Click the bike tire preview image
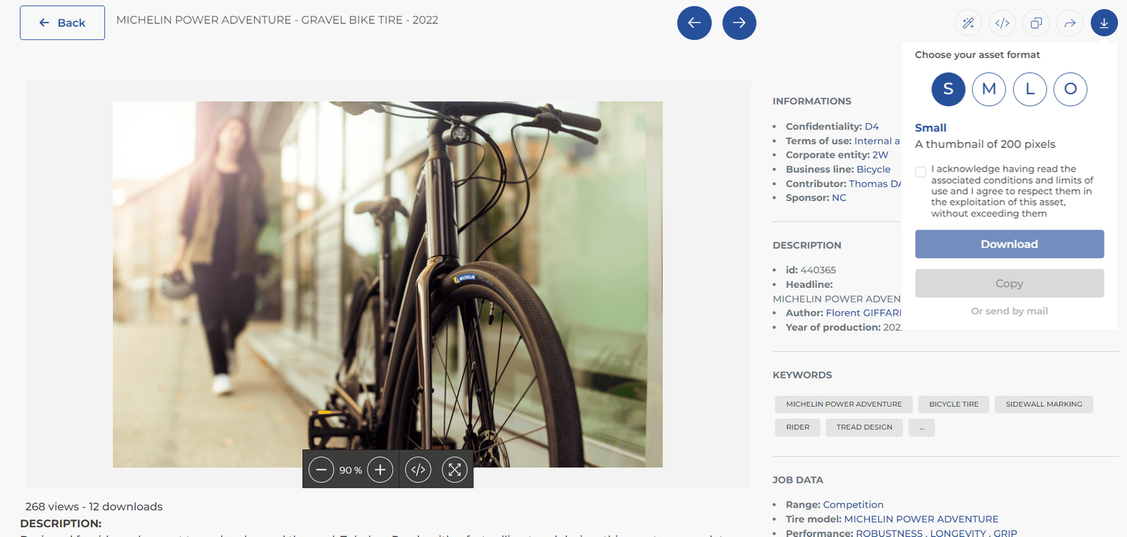Viewport: 1127px width, 537px height. click(387, 284)
